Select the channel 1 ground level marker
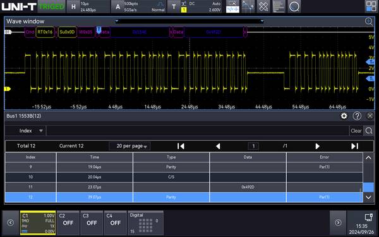Viewport: 379px width, 237px height. (x=7, y=89)
